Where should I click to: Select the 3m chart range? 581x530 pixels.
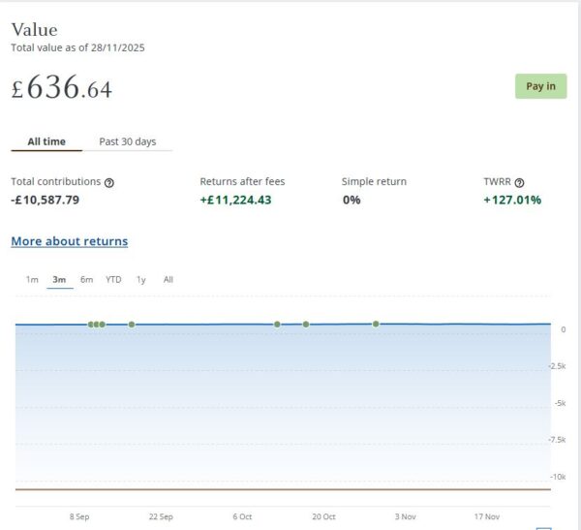(x=59, y=280)
